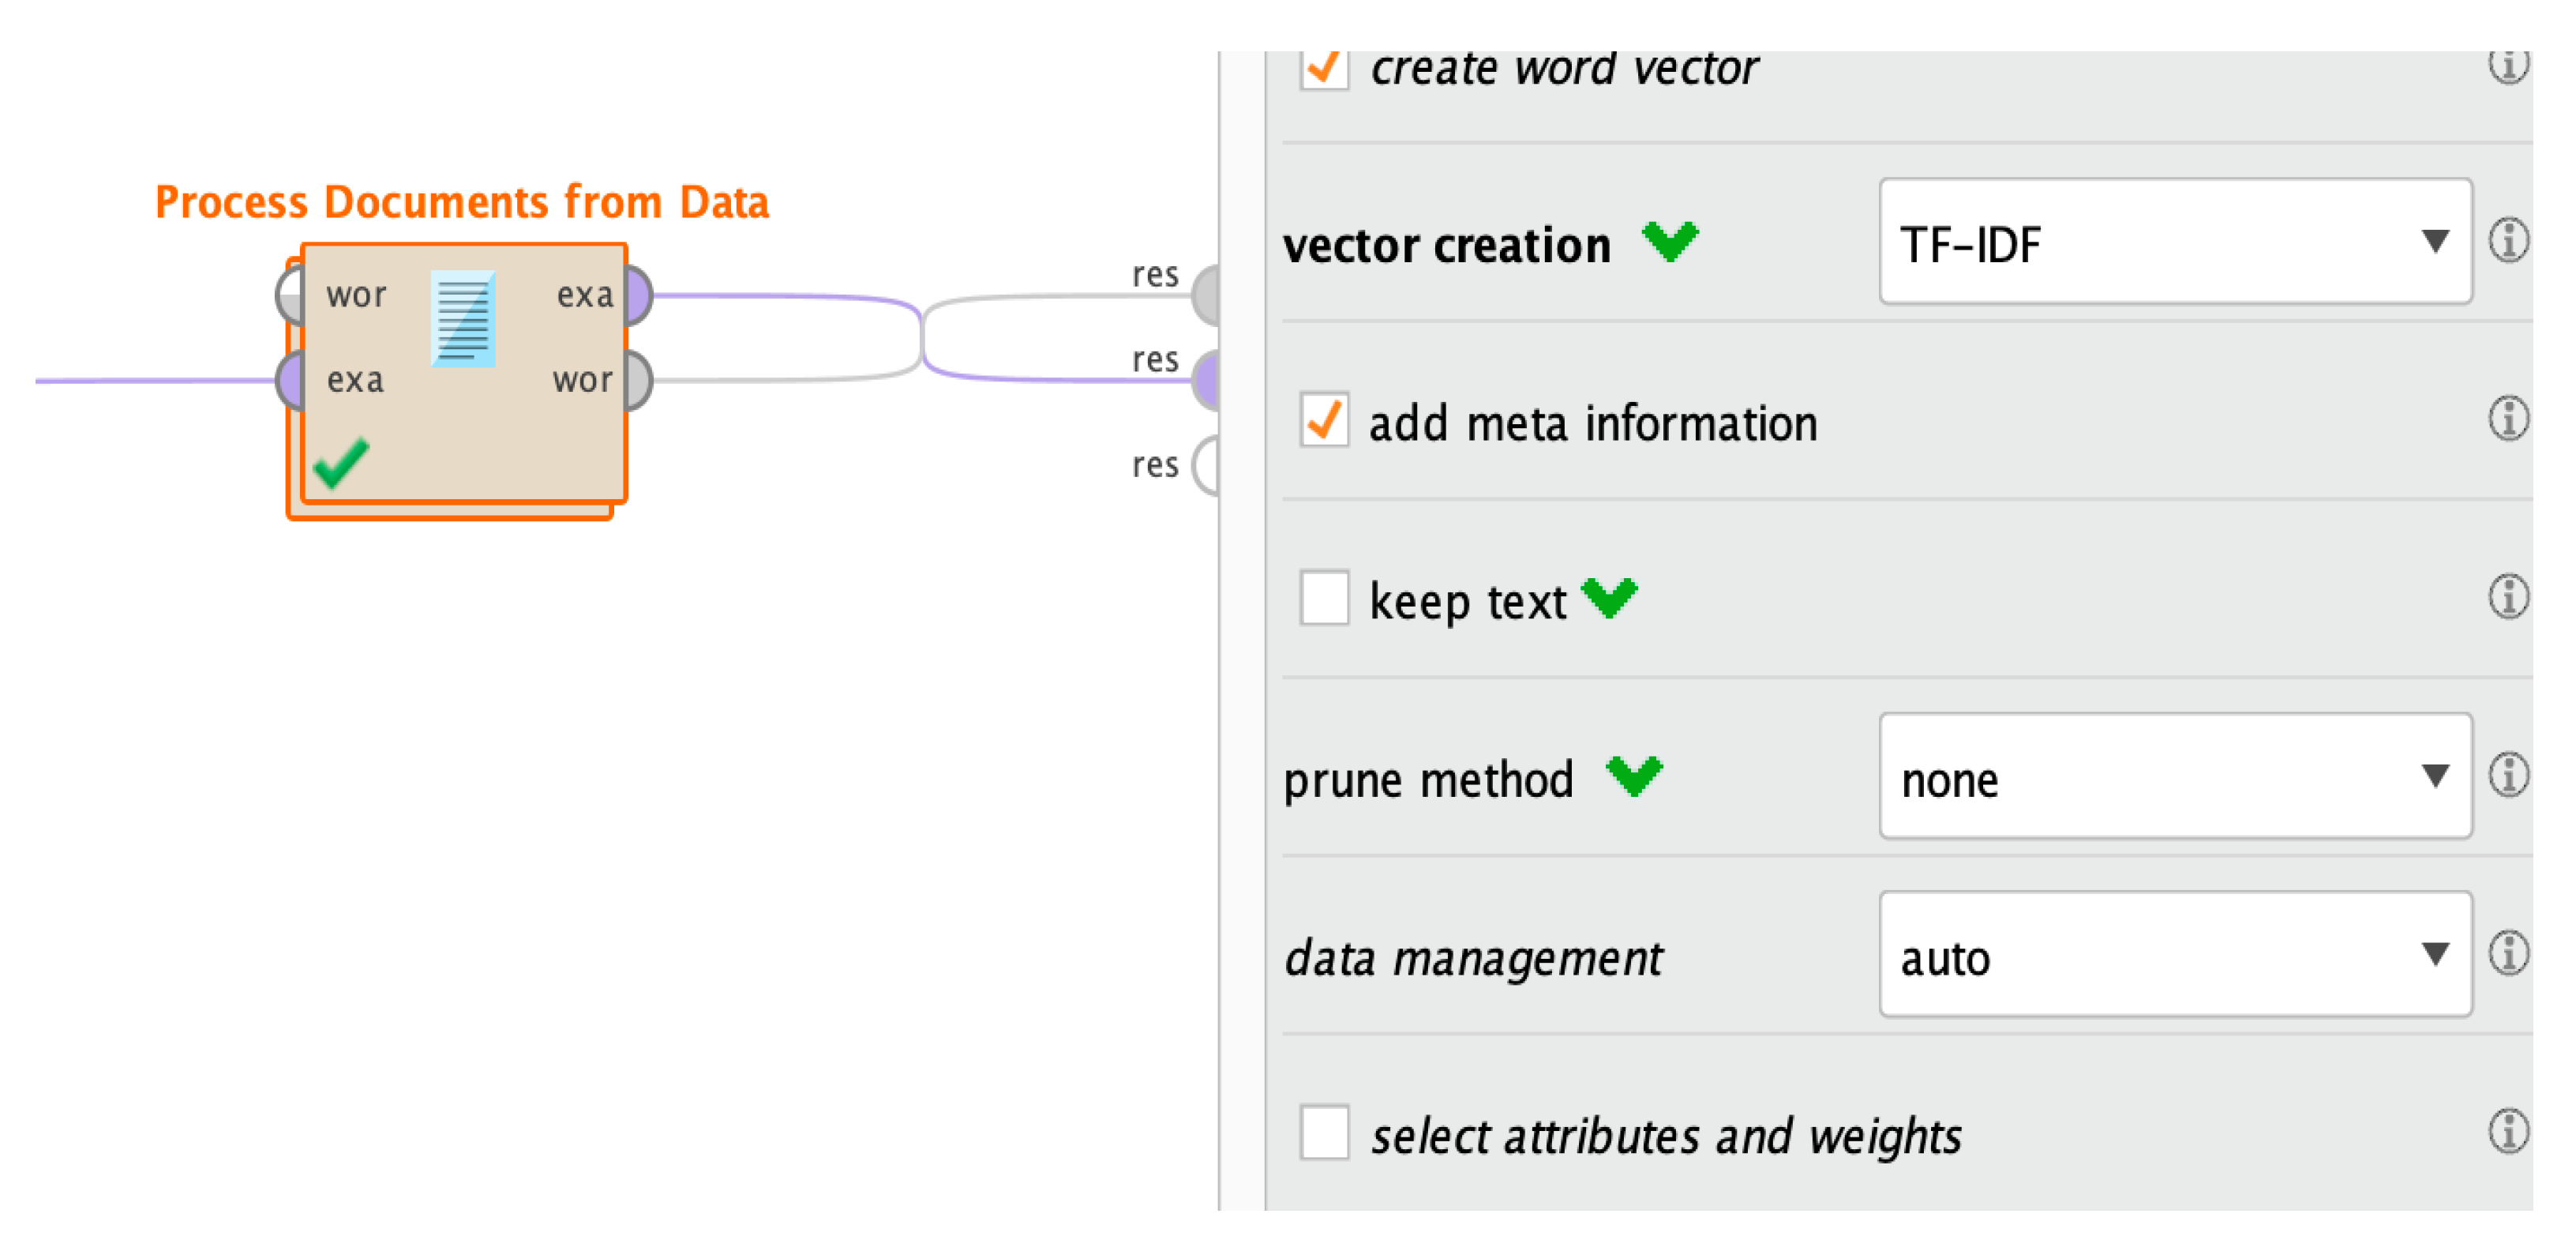Click the green arrow beside vector creation

(1669, 241)
